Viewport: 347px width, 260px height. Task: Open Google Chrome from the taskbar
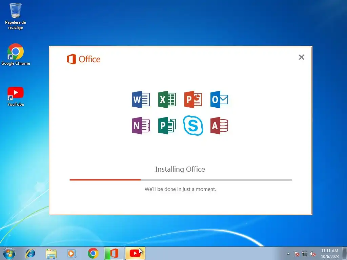pyautogui.click(x=93, y=253)
